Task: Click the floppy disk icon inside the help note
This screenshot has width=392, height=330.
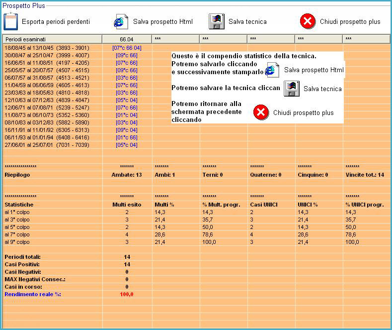Action: [292, 89]
